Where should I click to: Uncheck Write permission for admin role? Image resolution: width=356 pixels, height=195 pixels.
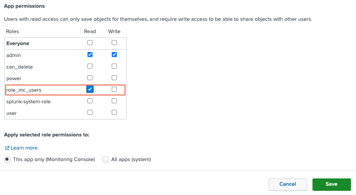[x=114, y=55]
